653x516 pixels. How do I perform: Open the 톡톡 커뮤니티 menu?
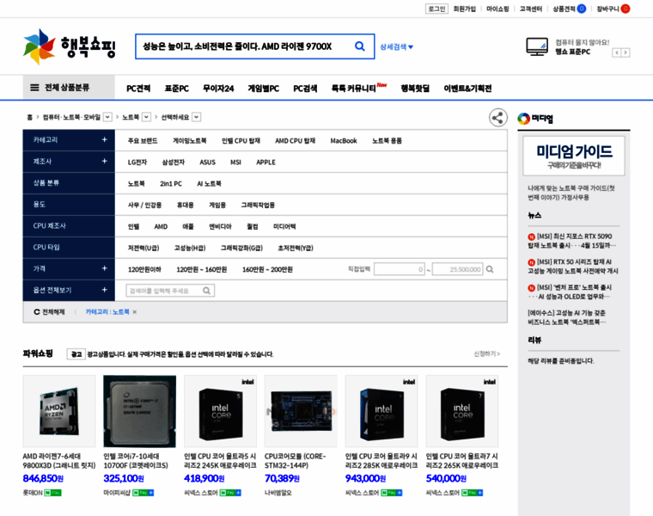354,89
